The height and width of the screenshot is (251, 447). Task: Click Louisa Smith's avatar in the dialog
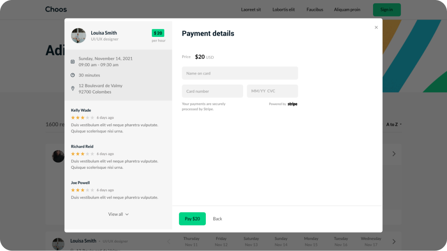[x=78, y=36]
